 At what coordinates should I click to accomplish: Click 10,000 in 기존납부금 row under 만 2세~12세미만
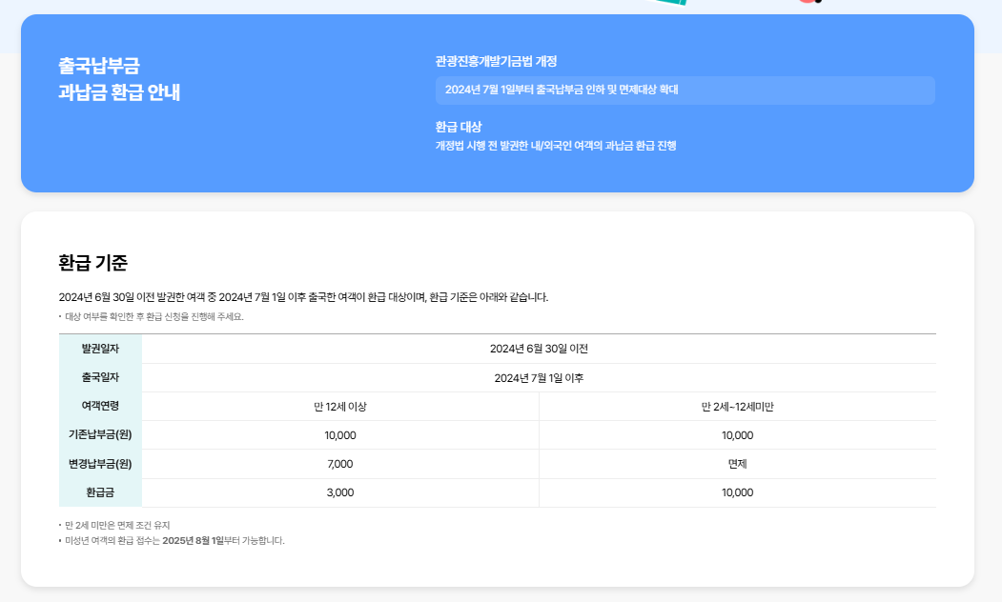click(738, 435)
